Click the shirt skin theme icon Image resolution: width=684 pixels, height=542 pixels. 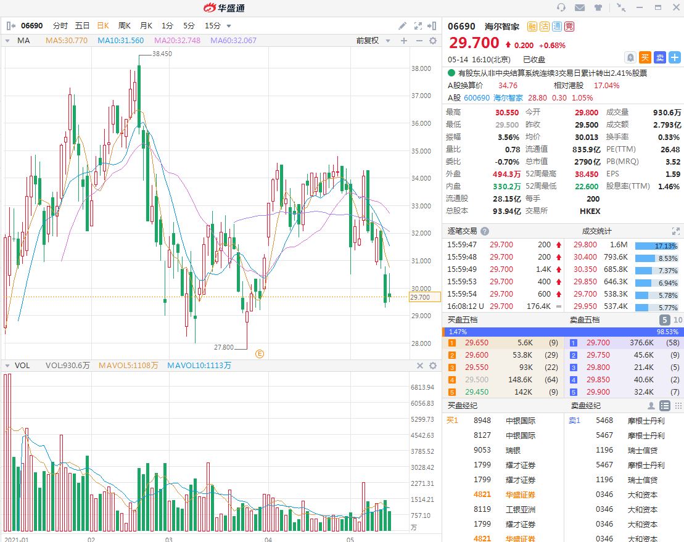coord(598,8)
